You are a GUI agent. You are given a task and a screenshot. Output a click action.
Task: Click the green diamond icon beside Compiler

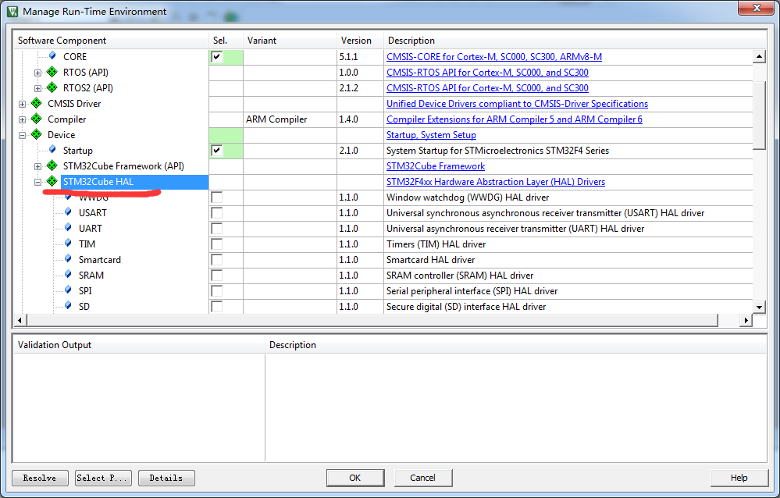[x=37, y=119]
